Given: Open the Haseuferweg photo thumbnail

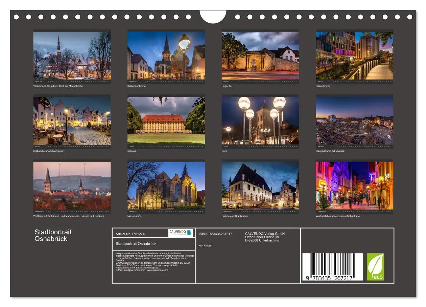Looking at the screenshot, I should (x=355, y=55).
